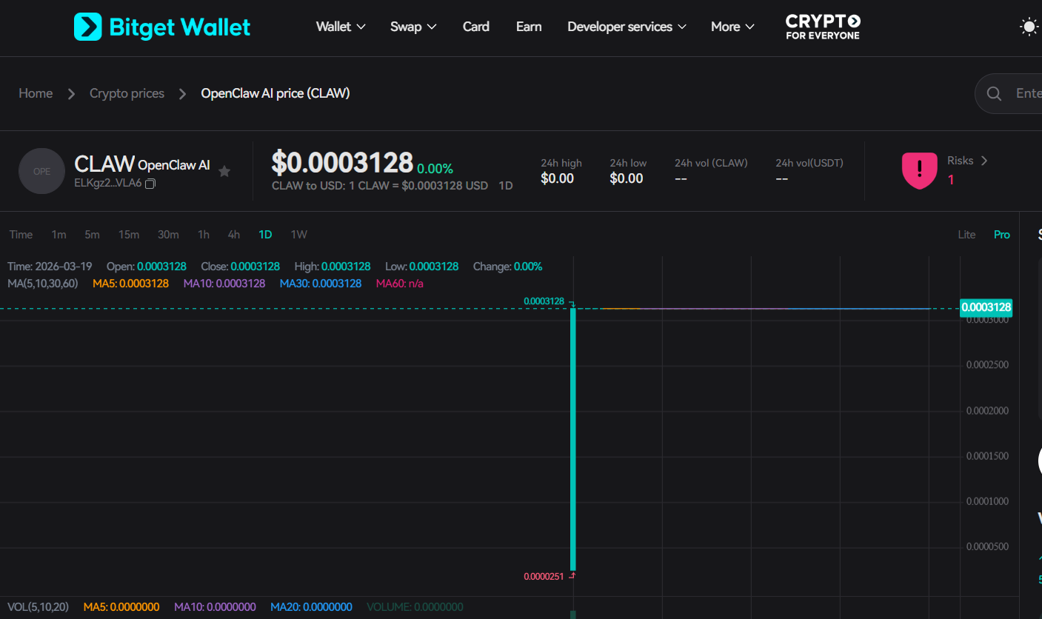
Task: Click the highlighted 0.0003128 price tag on the axis
Action: pos(986,307)
